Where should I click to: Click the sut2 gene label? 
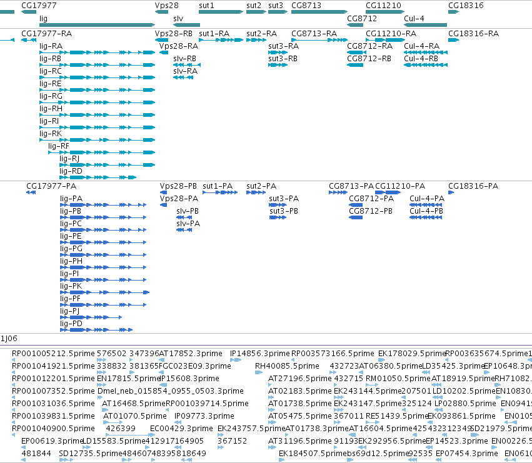pyautogui.click(x=254, y=6)
